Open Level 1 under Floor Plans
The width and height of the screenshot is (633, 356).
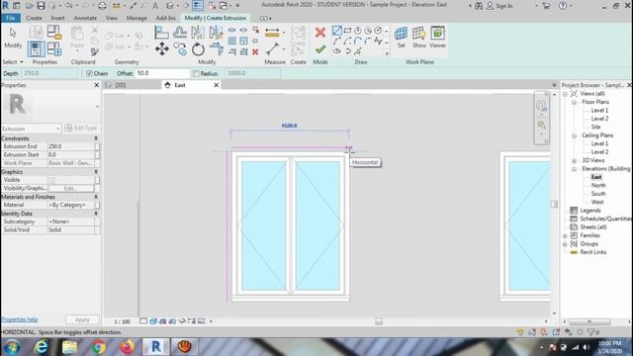point(599,111)
